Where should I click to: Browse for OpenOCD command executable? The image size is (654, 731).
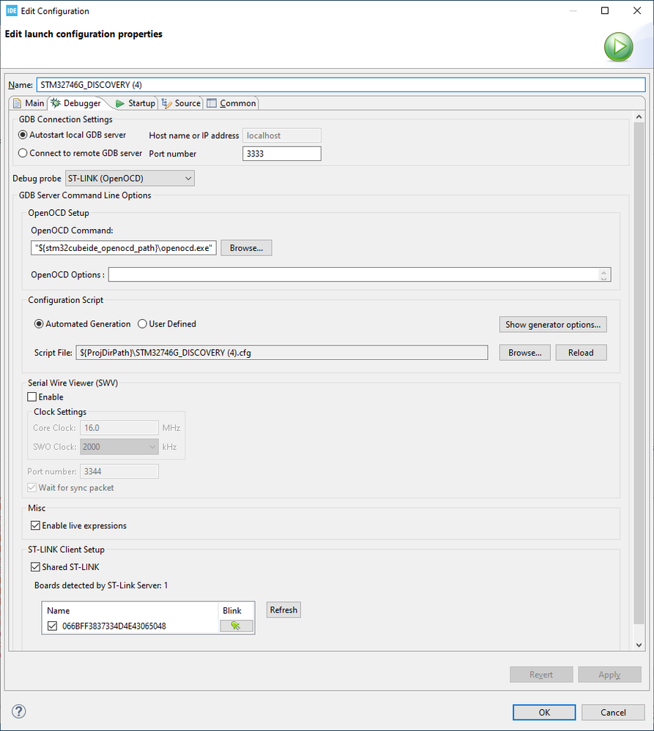pos(246,248)
